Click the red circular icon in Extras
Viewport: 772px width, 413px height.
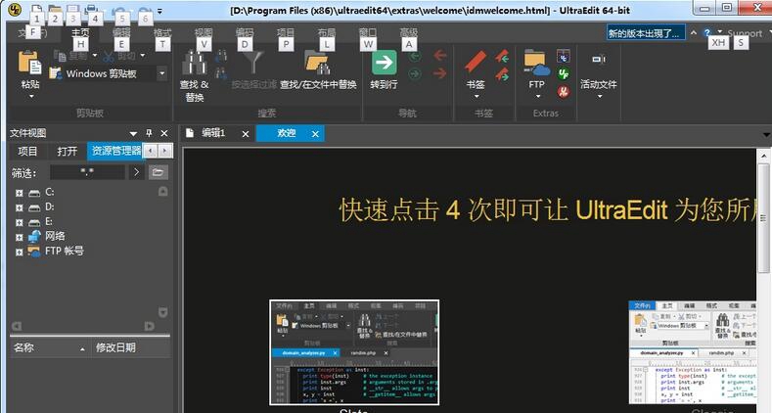click(x=564, y=92)
